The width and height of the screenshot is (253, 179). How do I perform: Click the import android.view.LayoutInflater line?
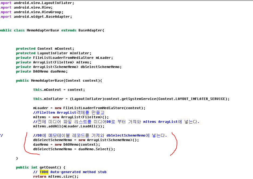click(x=37, y=3)
